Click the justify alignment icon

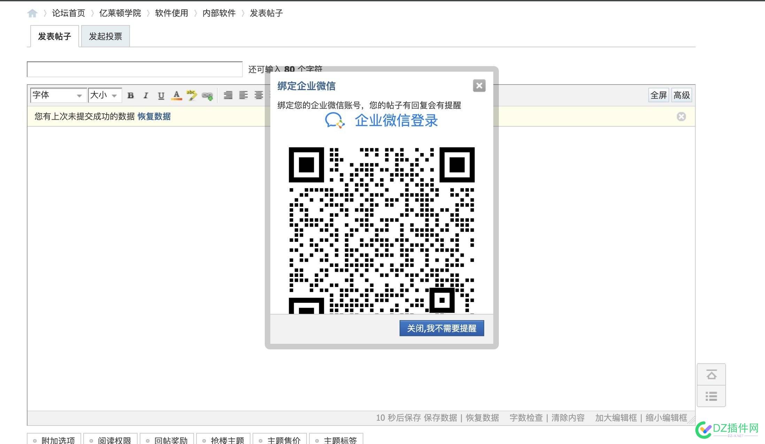coord(228,95)
